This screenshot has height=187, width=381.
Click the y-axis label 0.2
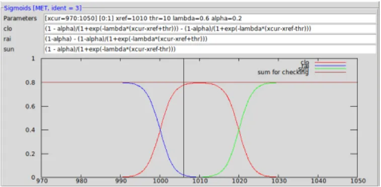point(30,154)
